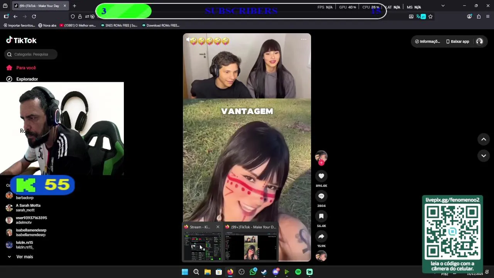Open luizin.rs15 account
Image resolution: width=494 pixels, height=278 pixels.
coord(20,245)
